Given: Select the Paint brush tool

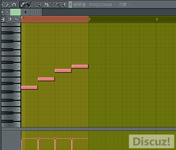Looking at the screenshot, I should (28, 5).
